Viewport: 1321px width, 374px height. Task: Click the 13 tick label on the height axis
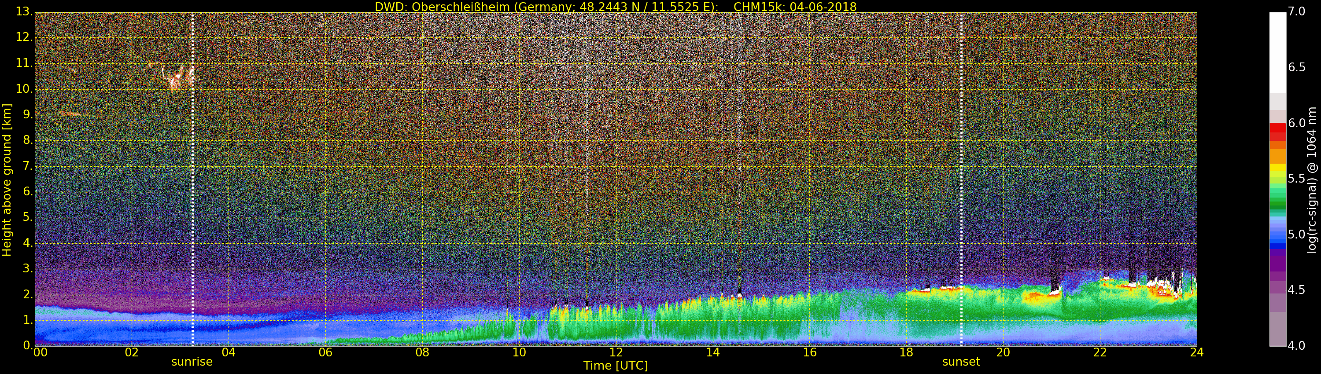pos(23,11)
